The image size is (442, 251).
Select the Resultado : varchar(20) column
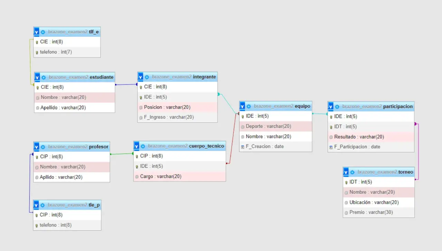tap(371, 137)
